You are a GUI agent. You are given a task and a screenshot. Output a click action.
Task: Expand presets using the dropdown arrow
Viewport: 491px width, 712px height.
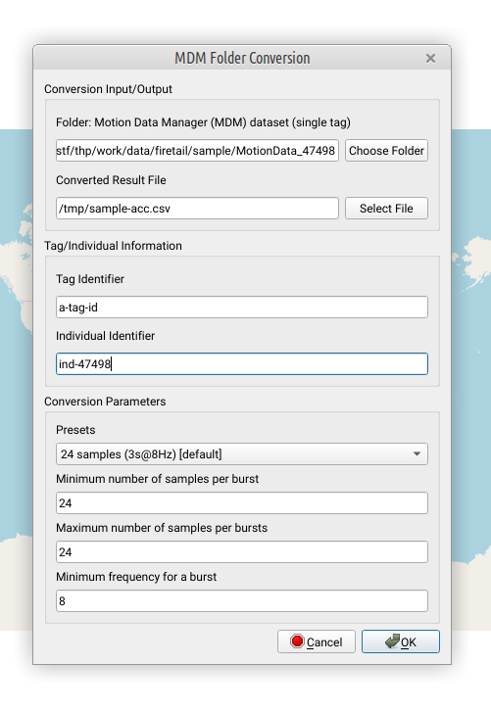(417, 454)
